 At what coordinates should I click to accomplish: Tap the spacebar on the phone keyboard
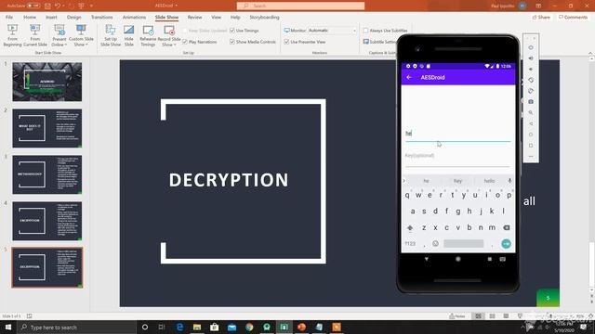coord(463,243)
